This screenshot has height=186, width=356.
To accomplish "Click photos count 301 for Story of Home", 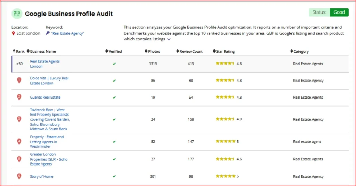I will point(153,176).
